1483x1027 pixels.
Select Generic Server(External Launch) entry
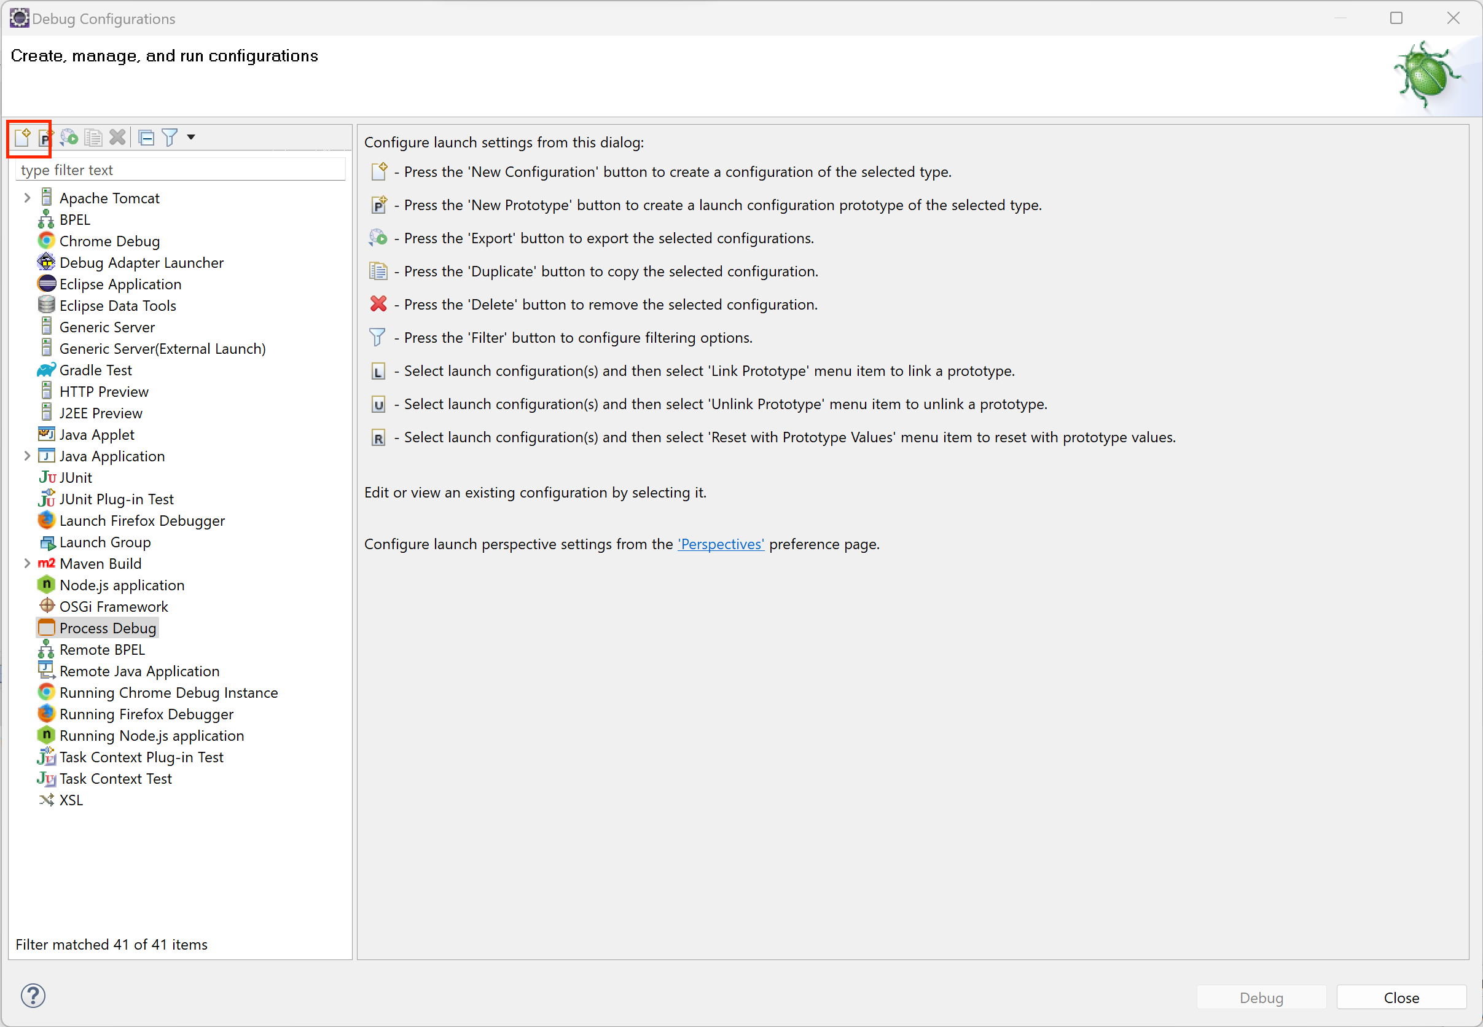162,349
